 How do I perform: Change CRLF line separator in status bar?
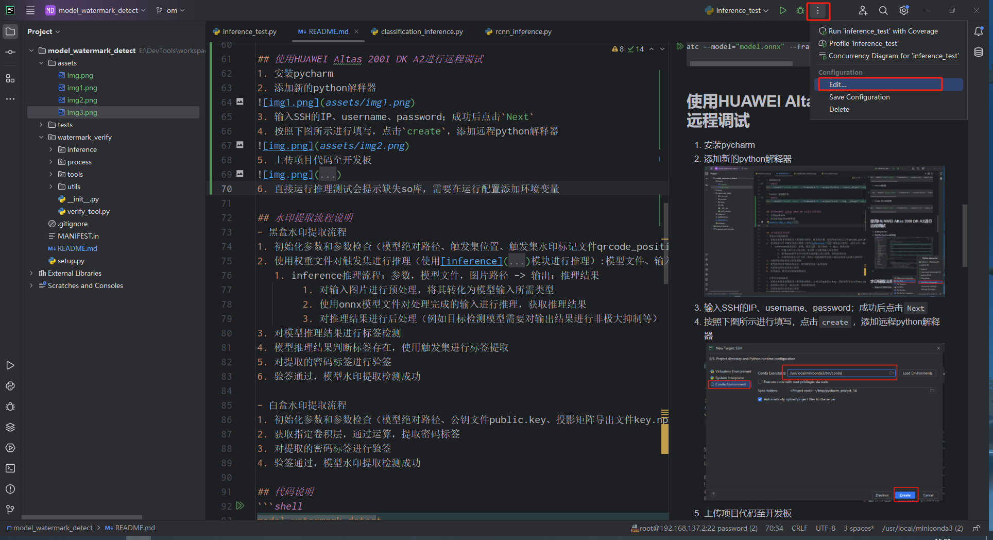799,528
